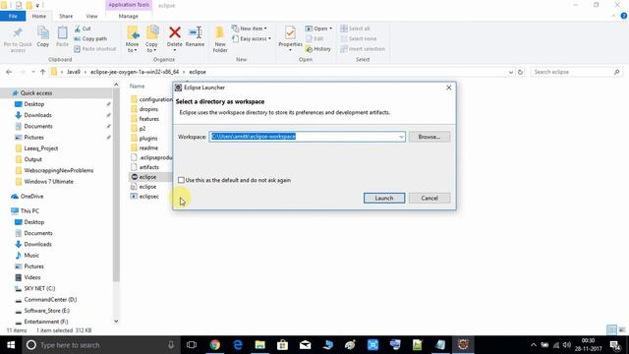
Task: Click the back navigation arrow
Action: pyautogui.click(x=9, y=72)
